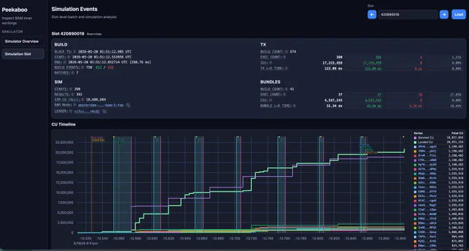Click the help icon beside BLOCK TS
This screenshot has height=251, width=469.
pos(74,52)
